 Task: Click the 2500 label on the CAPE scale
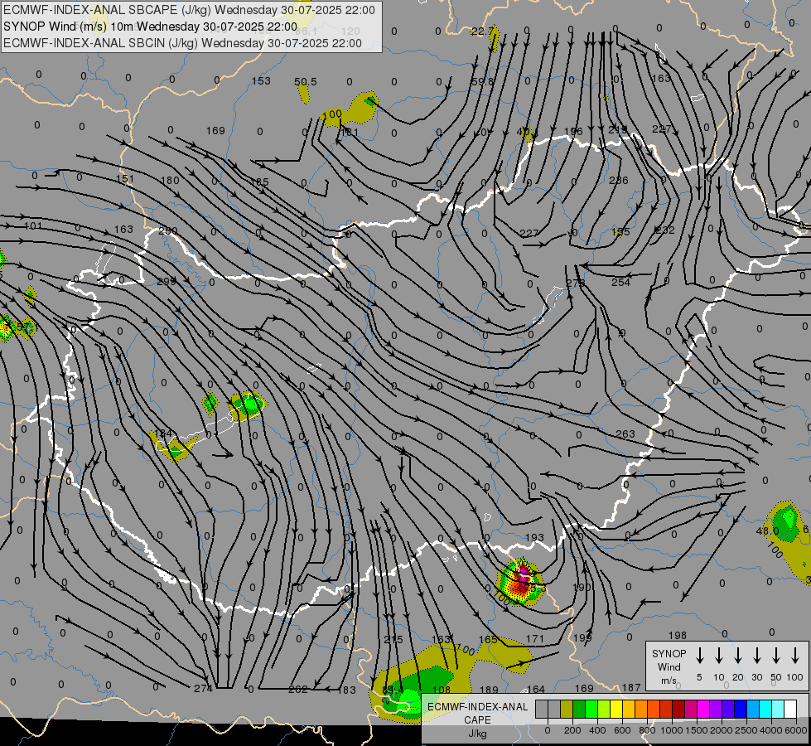(x=746, y=730)
